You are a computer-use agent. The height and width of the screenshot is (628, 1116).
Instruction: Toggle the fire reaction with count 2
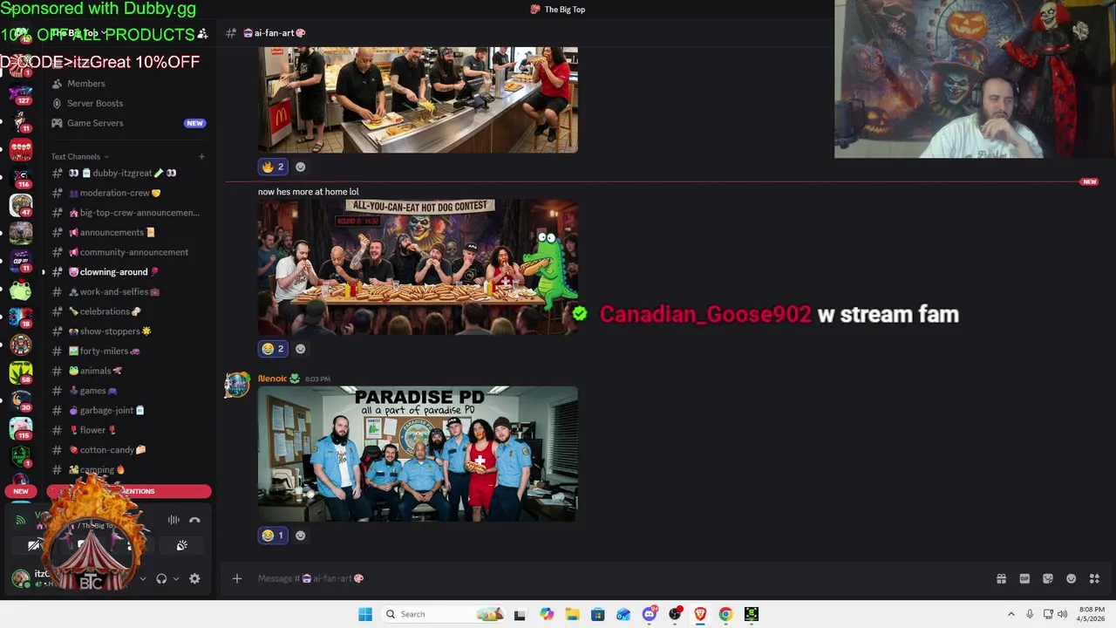[x=273, y=167]
